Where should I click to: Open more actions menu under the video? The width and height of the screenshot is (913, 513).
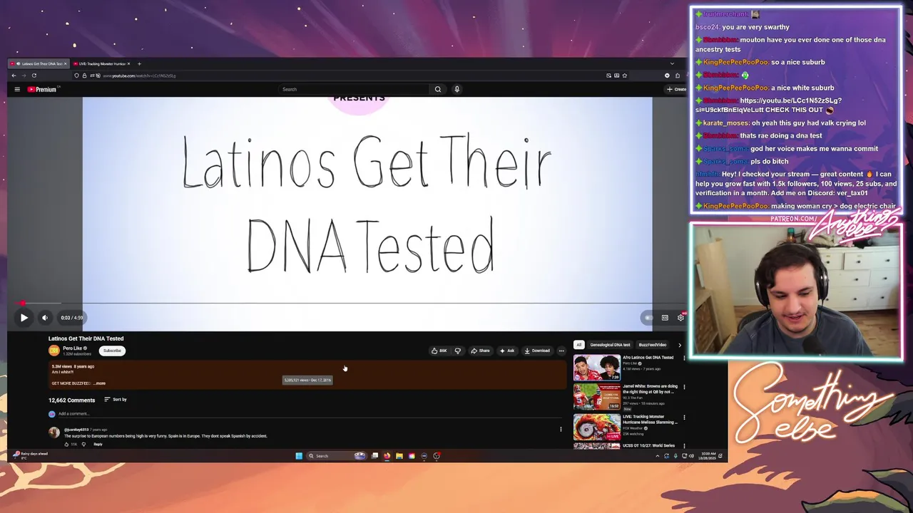tap(561, 351)
